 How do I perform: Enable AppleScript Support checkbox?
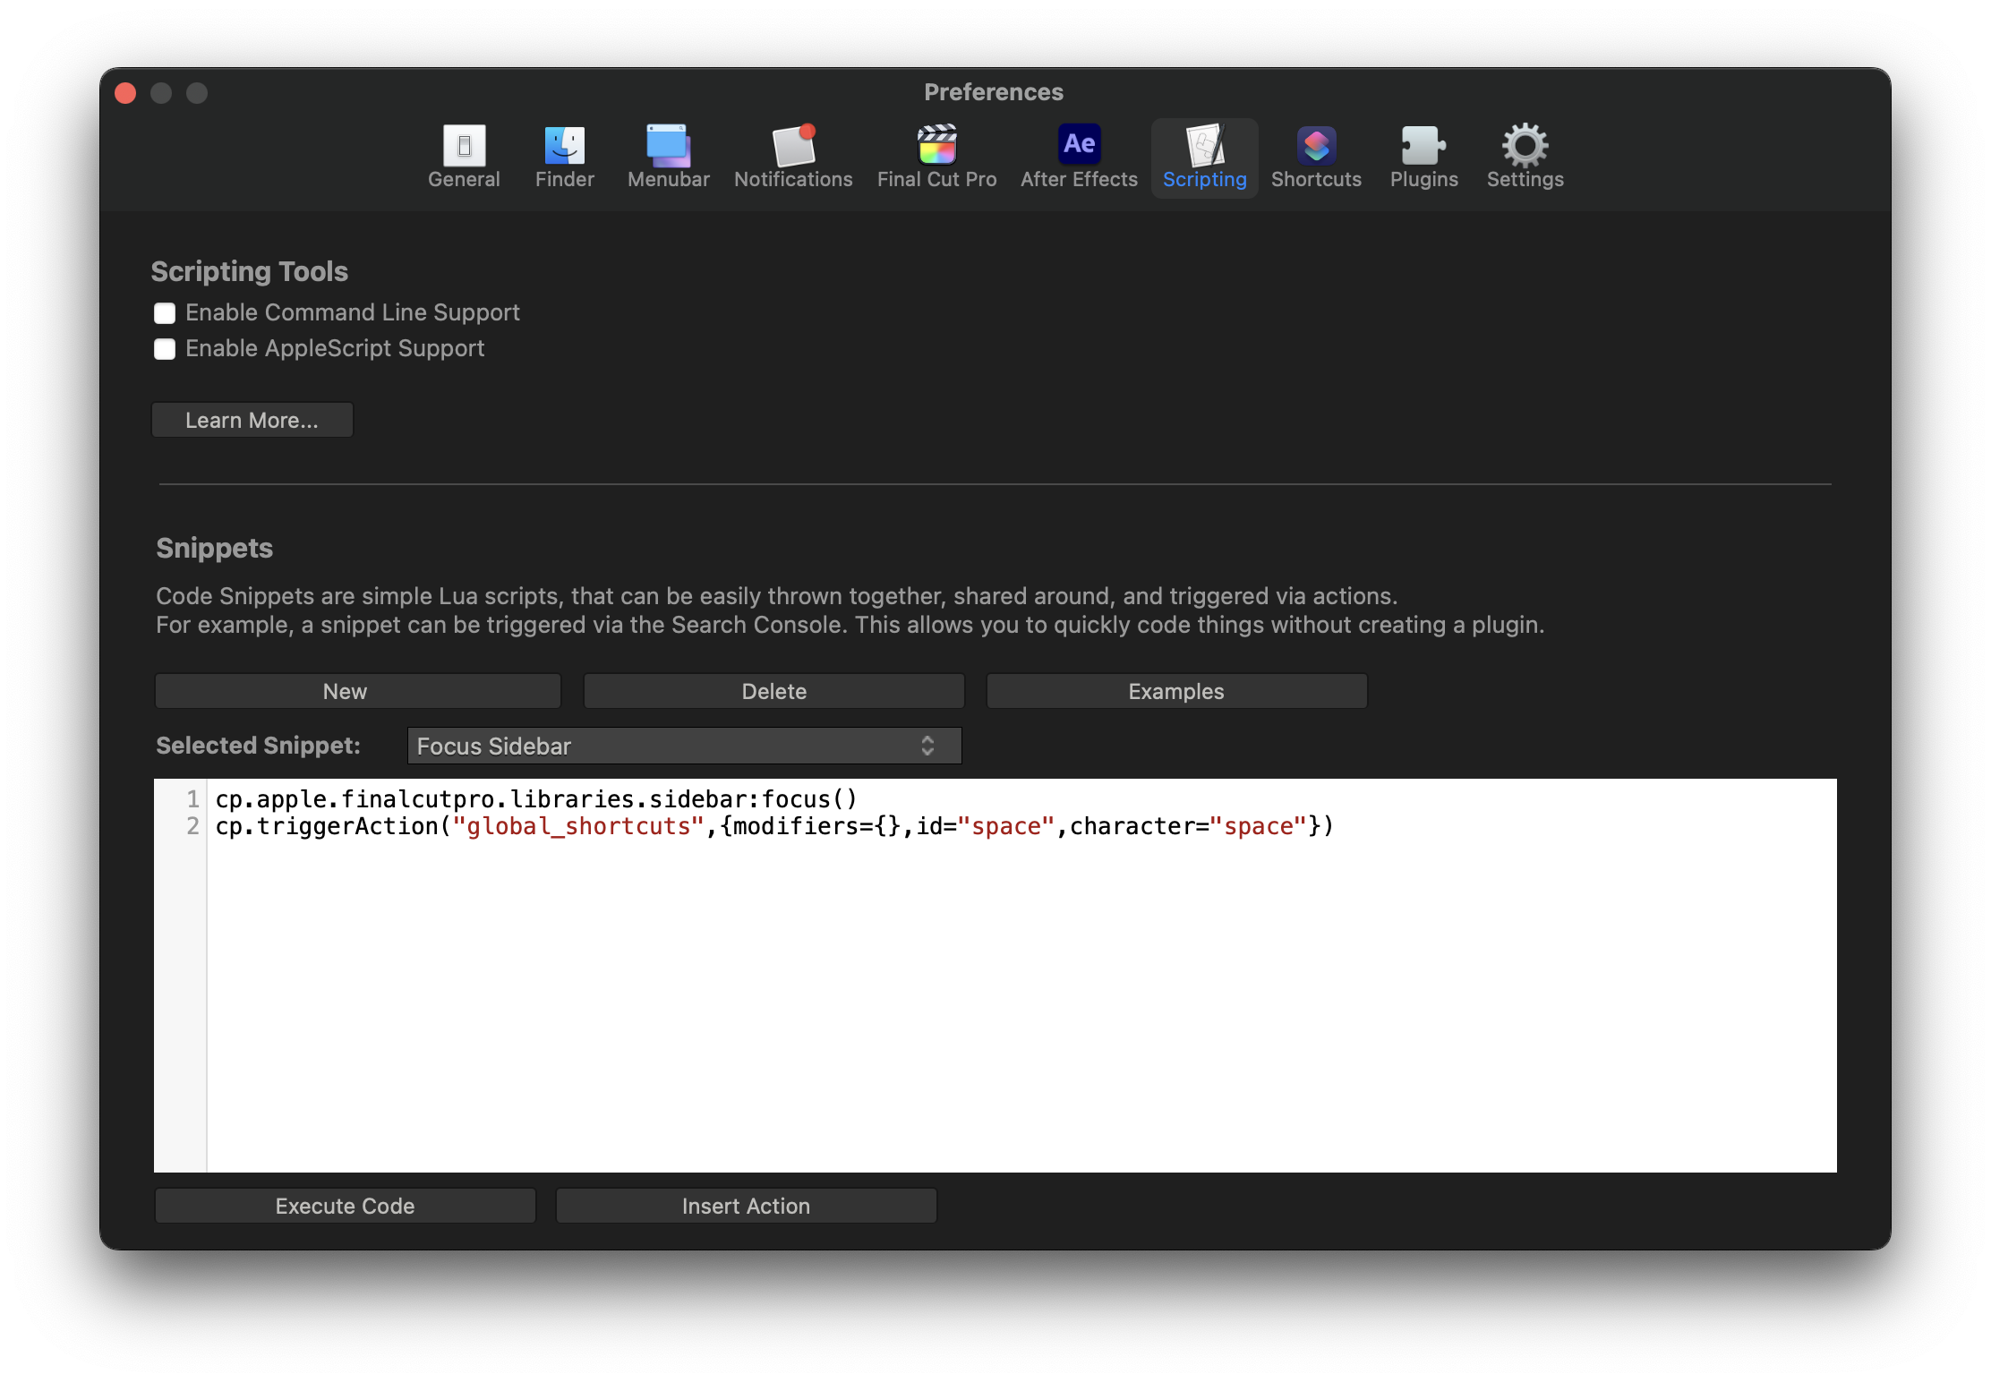pyautogui.click(x=167, y=349)
